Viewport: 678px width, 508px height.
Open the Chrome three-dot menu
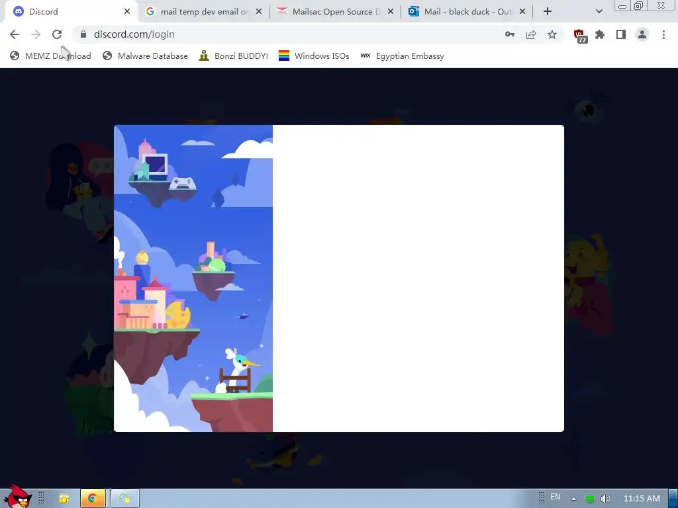(x=663, y=34)
